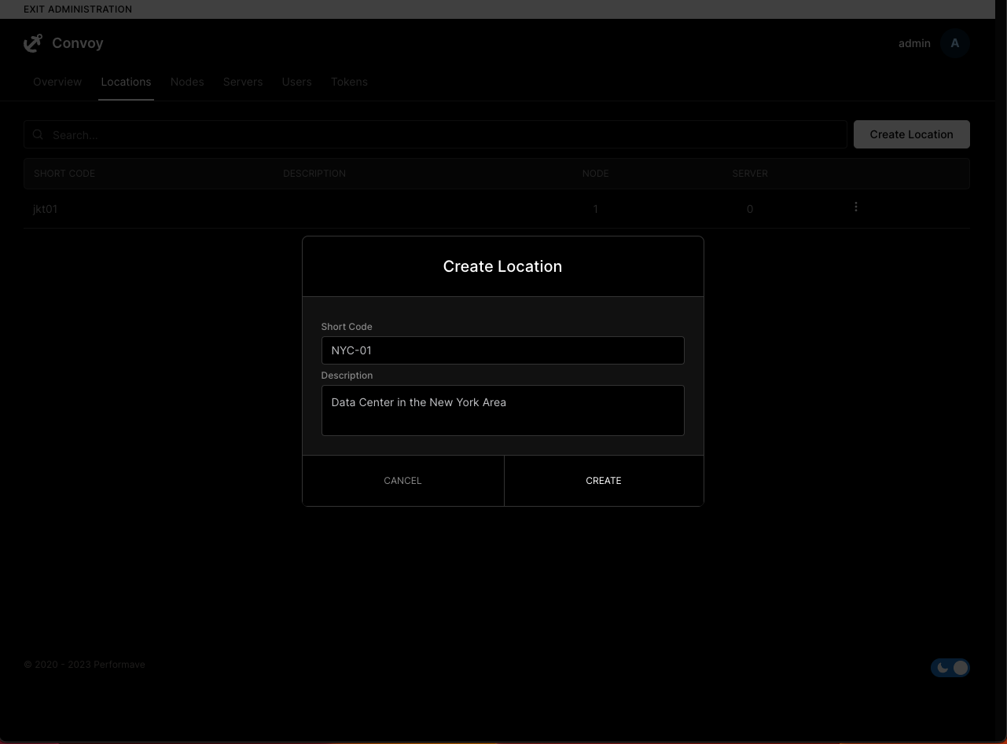1007x744 pixels.
Task: Confirm with the CREATE button
Action: (x=603, y=480)
